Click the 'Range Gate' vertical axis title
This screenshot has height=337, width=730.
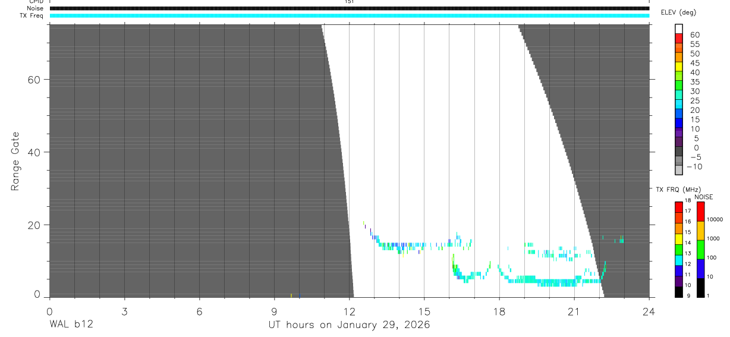pyautogui.click(x=15, y=161)
